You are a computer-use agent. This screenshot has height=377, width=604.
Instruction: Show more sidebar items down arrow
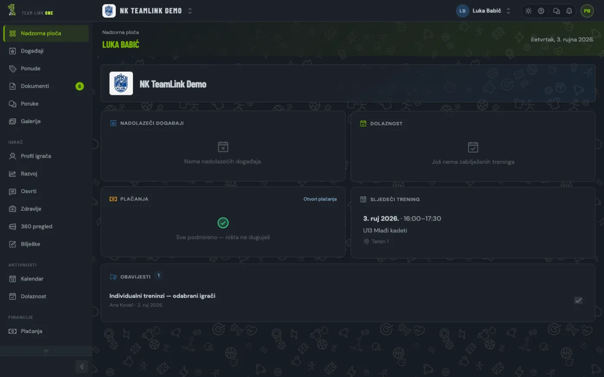click(46, 351)
